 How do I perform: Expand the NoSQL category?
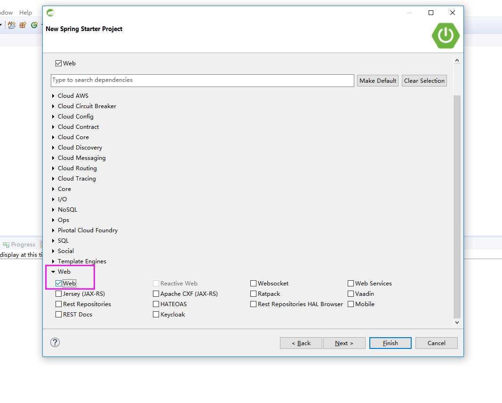(53, 210)
